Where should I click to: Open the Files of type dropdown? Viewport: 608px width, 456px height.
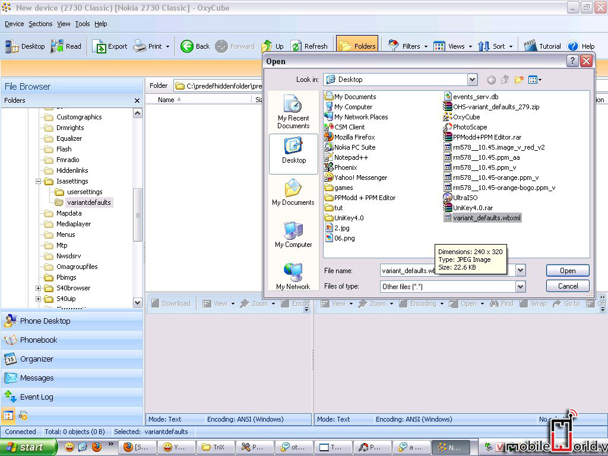tap(520, 287)
